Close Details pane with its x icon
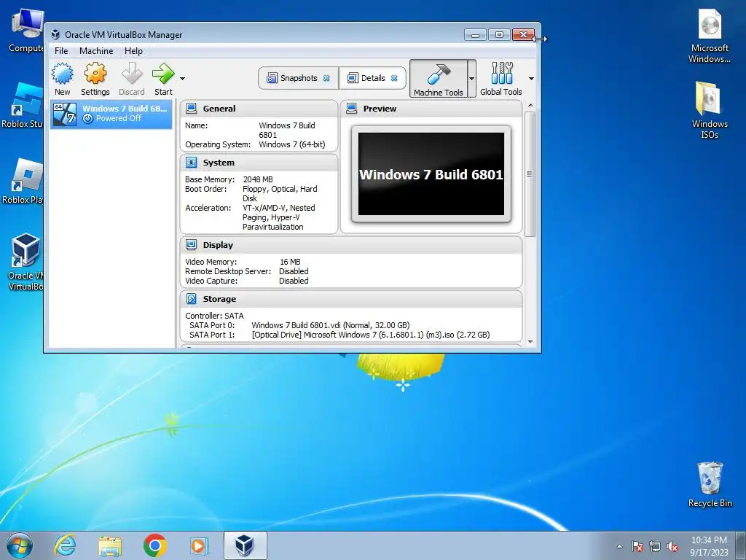 pyautogui.click(x=394, y=78)
